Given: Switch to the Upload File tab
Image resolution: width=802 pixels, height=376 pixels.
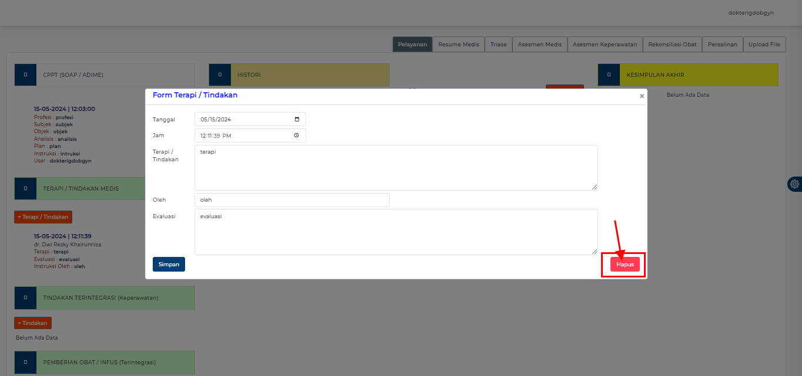Looking at the screenshot, I should (764, 44).
